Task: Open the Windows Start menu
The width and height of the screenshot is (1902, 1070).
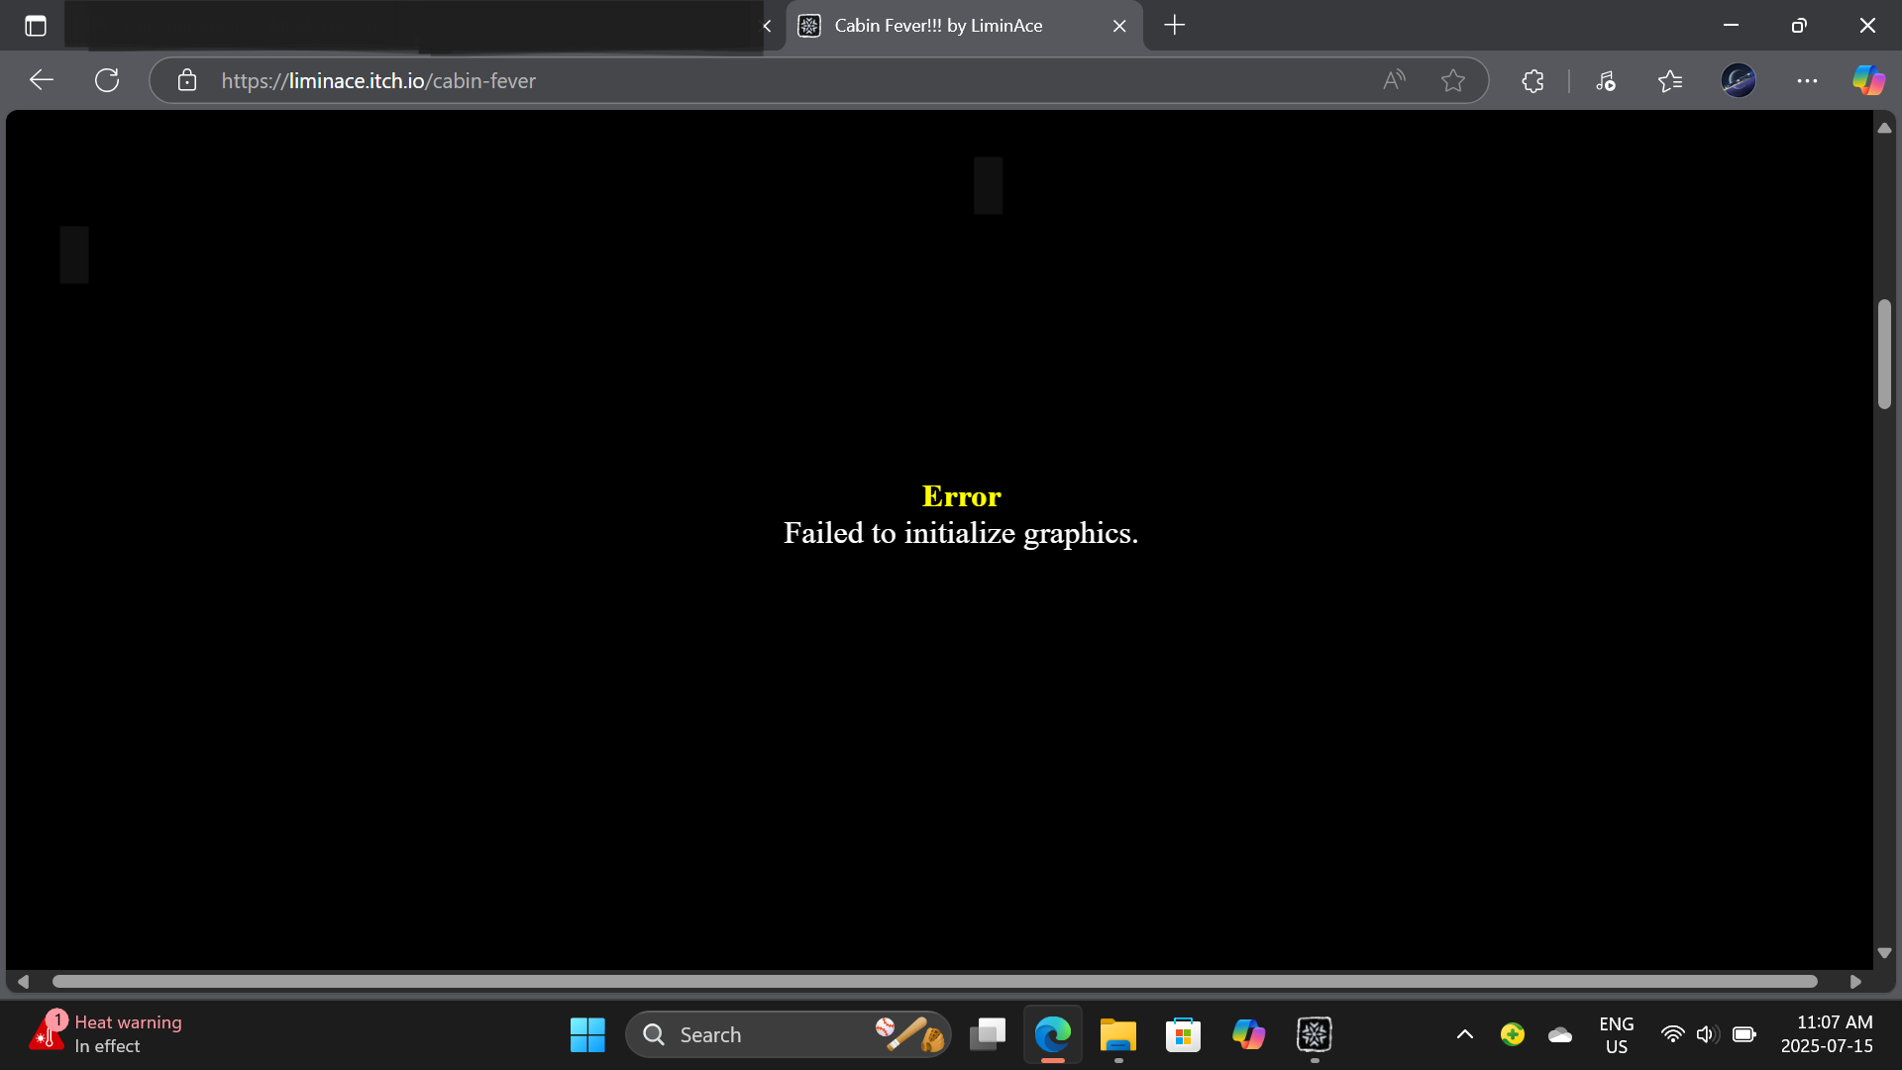Action: pos(587,1034)
